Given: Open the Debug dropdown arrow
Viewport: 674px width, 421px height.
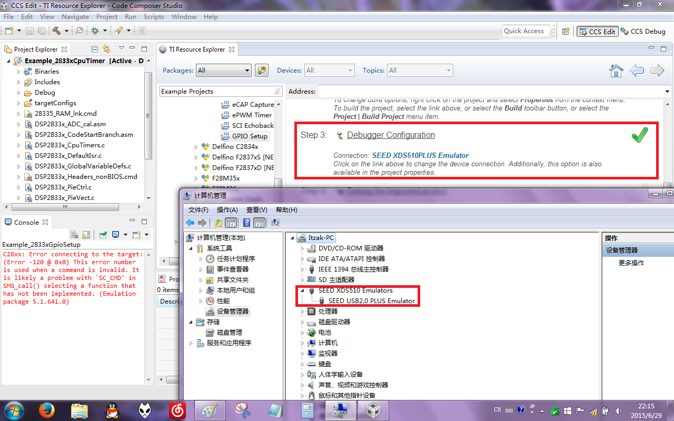Looking at the screenshot, I should [104, 32].
